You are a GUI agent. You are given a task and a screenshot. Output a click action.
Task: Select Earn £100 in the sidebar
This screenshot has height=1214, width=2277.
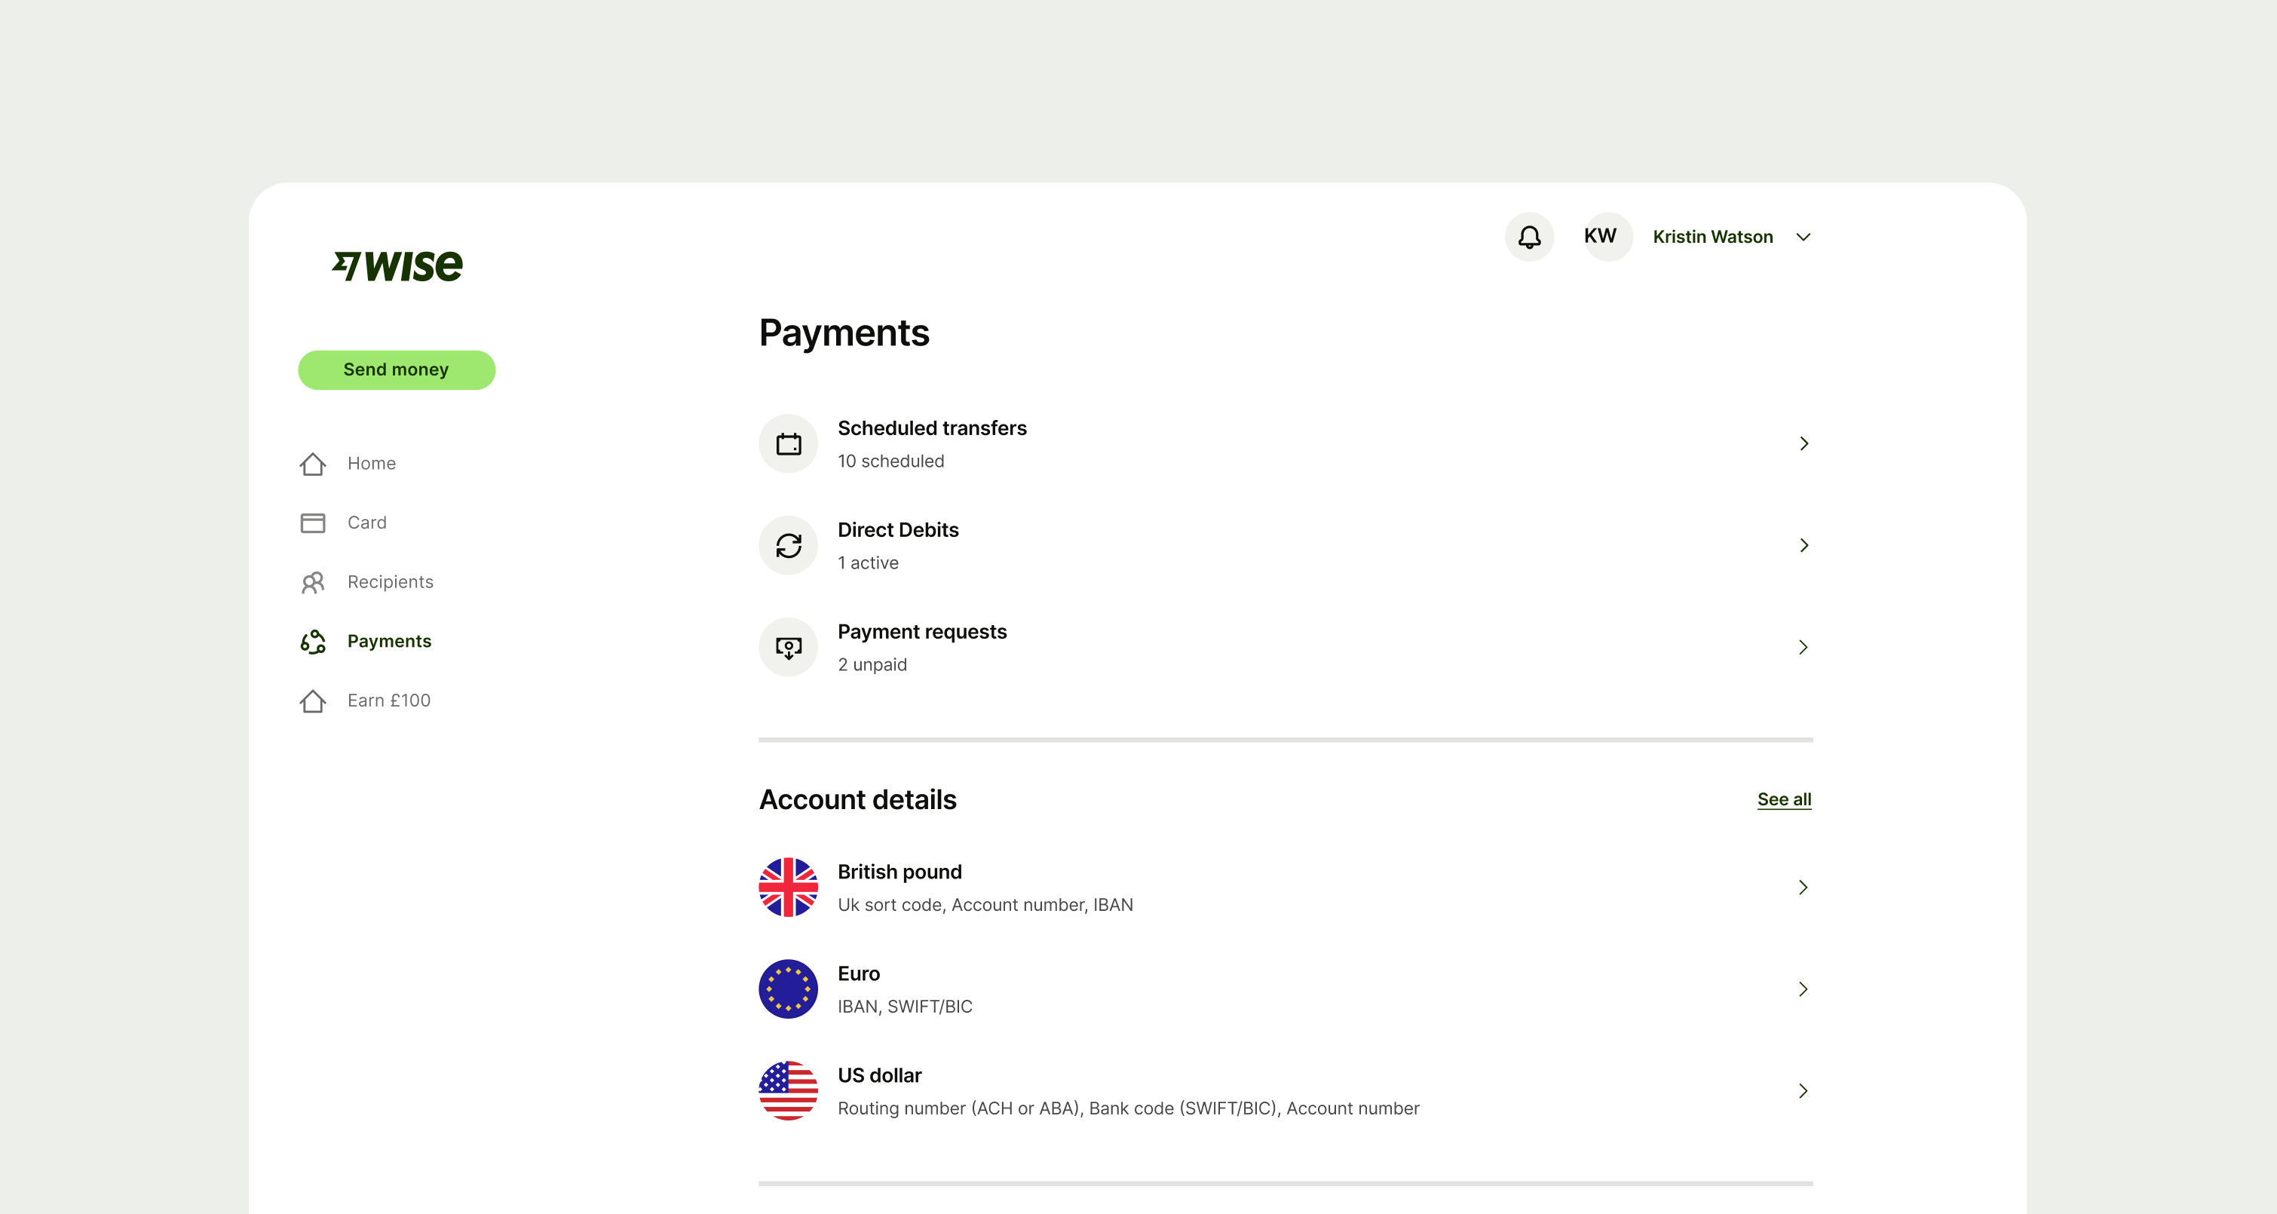point(389,700)
